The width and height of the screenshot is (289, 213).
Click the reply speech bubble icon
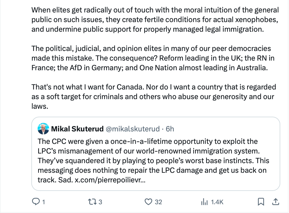pos(36,202)
